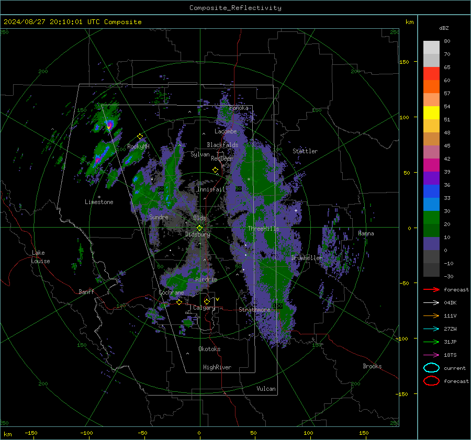The width and height of the screenshot is (471, 440).
Task: Select the radar center diamond at Didsbury
Action: [x=199, y=228]
